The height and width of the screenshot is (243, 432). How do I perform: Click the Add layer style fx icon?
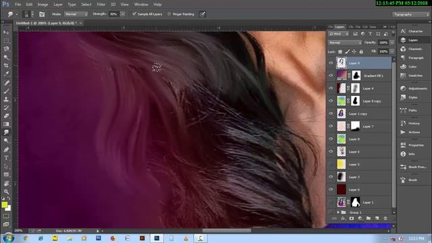(x=343, y=219)
